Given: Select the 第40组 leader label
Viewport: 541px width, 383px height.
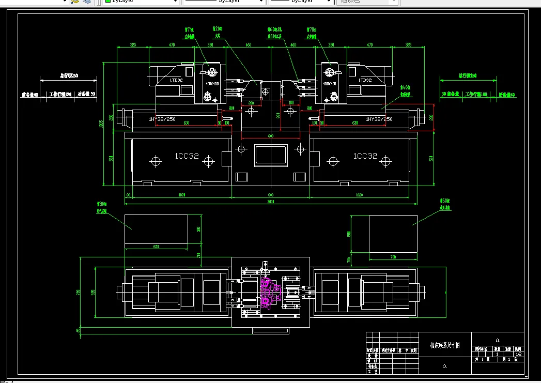Looking at the screenshot, I should 405,91.
